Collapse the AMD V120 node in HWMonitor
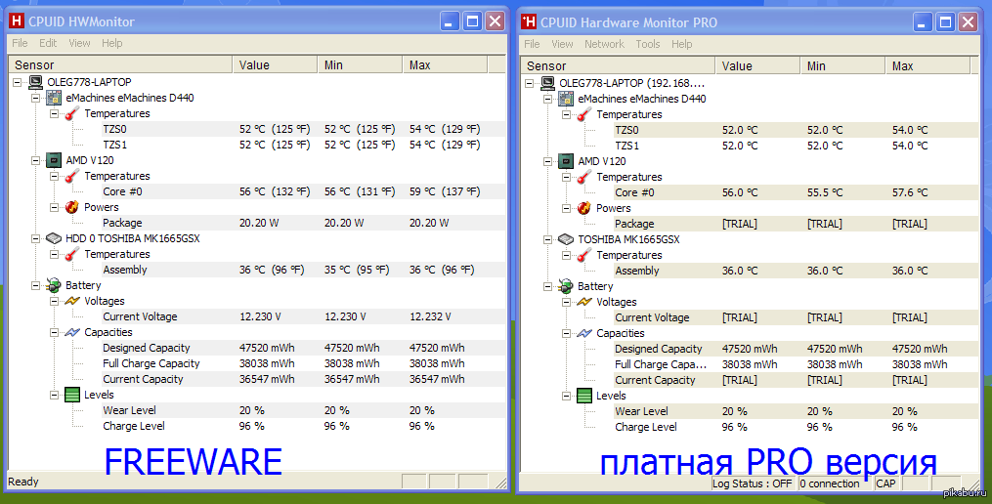The width and height of the screenshot is (992, 504). [x=35, y=160]
